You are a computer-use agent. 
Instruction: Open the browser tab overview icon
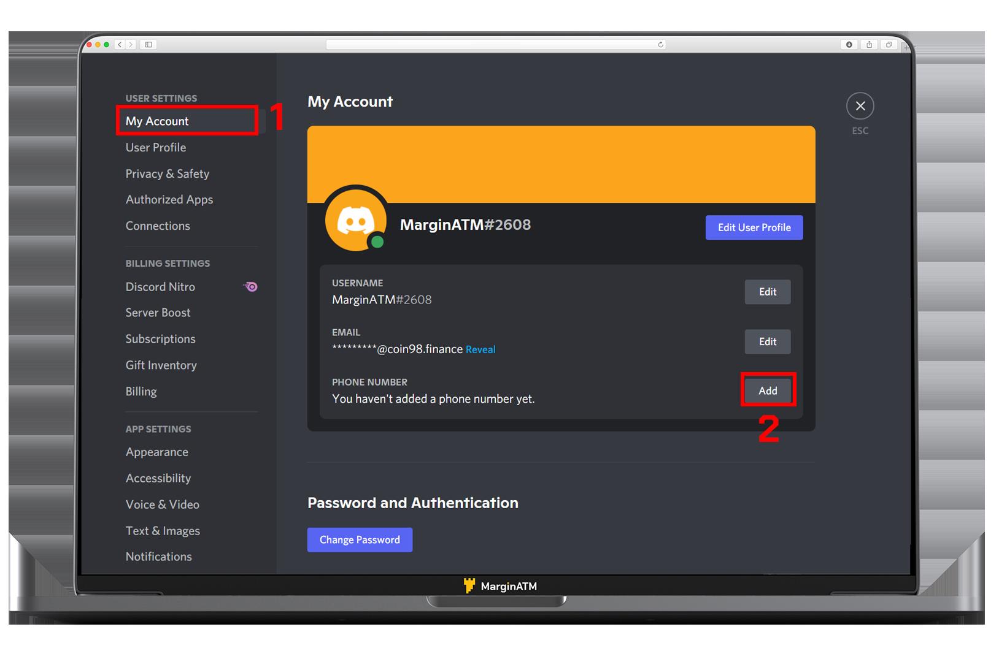889,45
